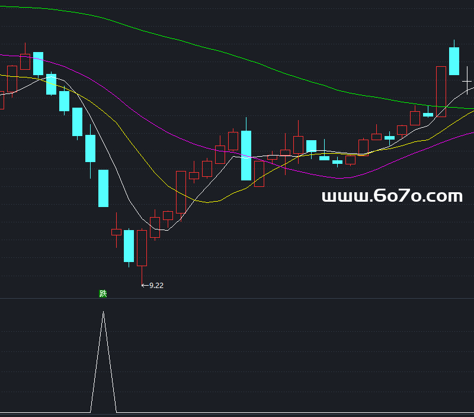Click the largest cyan candle in the mid-chart

coord(246,156)
